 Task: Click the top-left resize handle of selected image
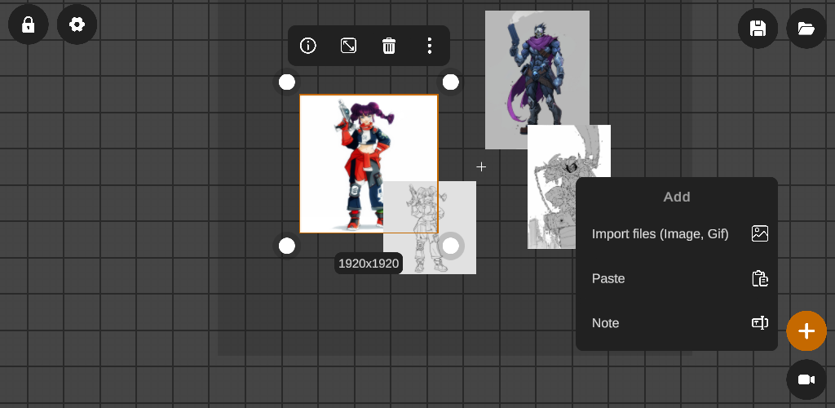click(x=287, y=82)
